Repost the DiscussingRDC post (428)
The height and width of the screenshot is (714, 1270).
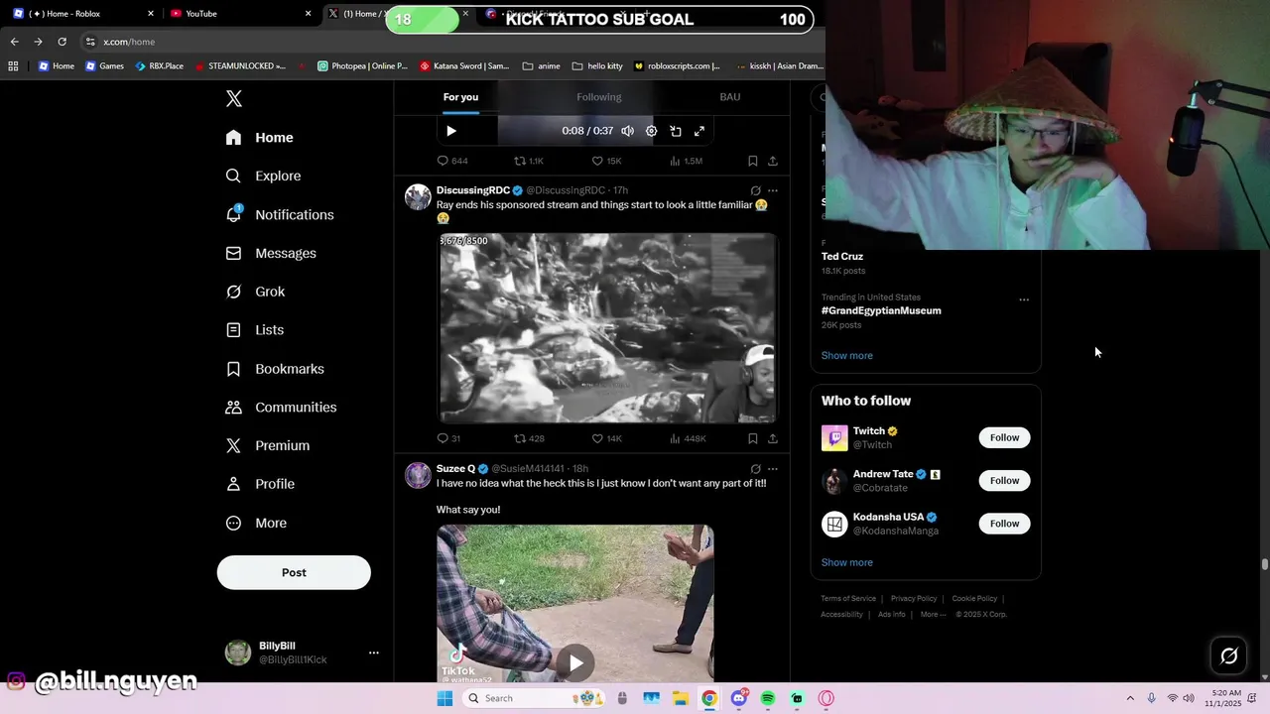tap(529, 438)
